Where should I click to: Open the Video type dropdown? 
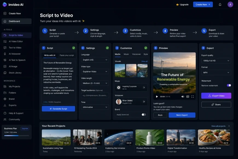(95, 72)
